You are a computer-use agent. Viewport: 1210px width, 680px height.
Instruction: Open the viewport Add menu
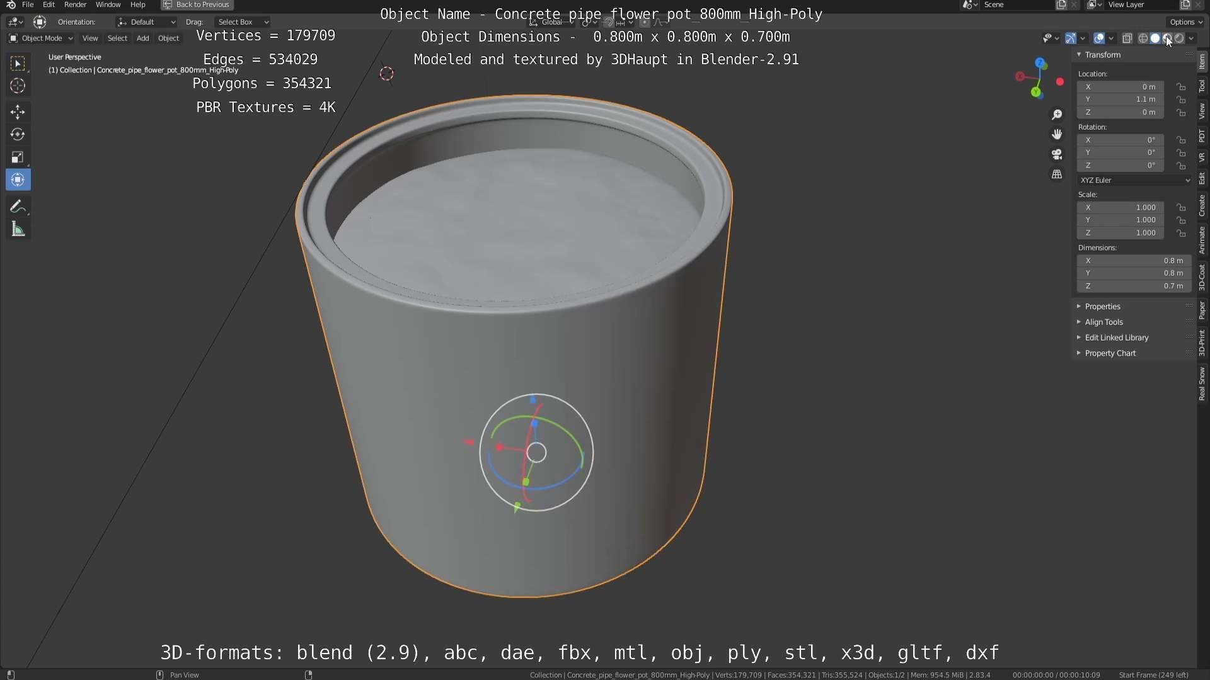pos(143,38)
